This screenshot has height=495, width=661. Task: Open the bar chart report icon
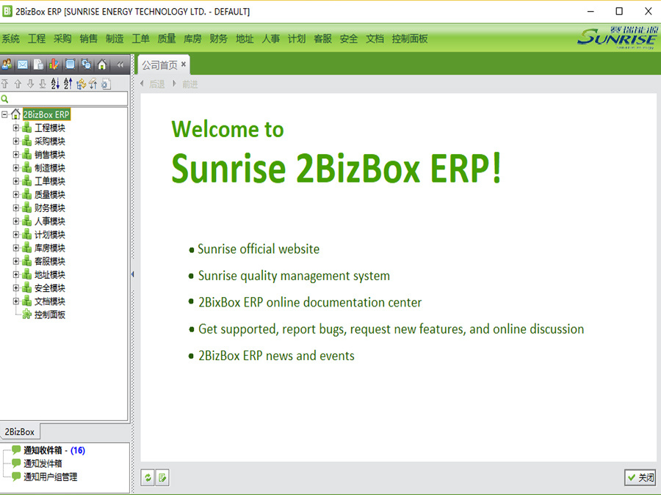pyautogui.click(x=54, y=65)
